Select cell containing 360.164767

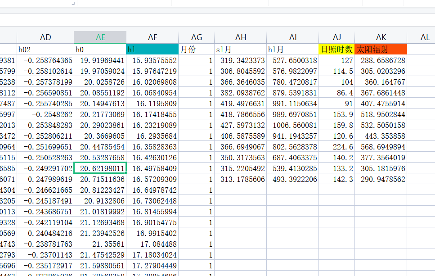[381, 82]
